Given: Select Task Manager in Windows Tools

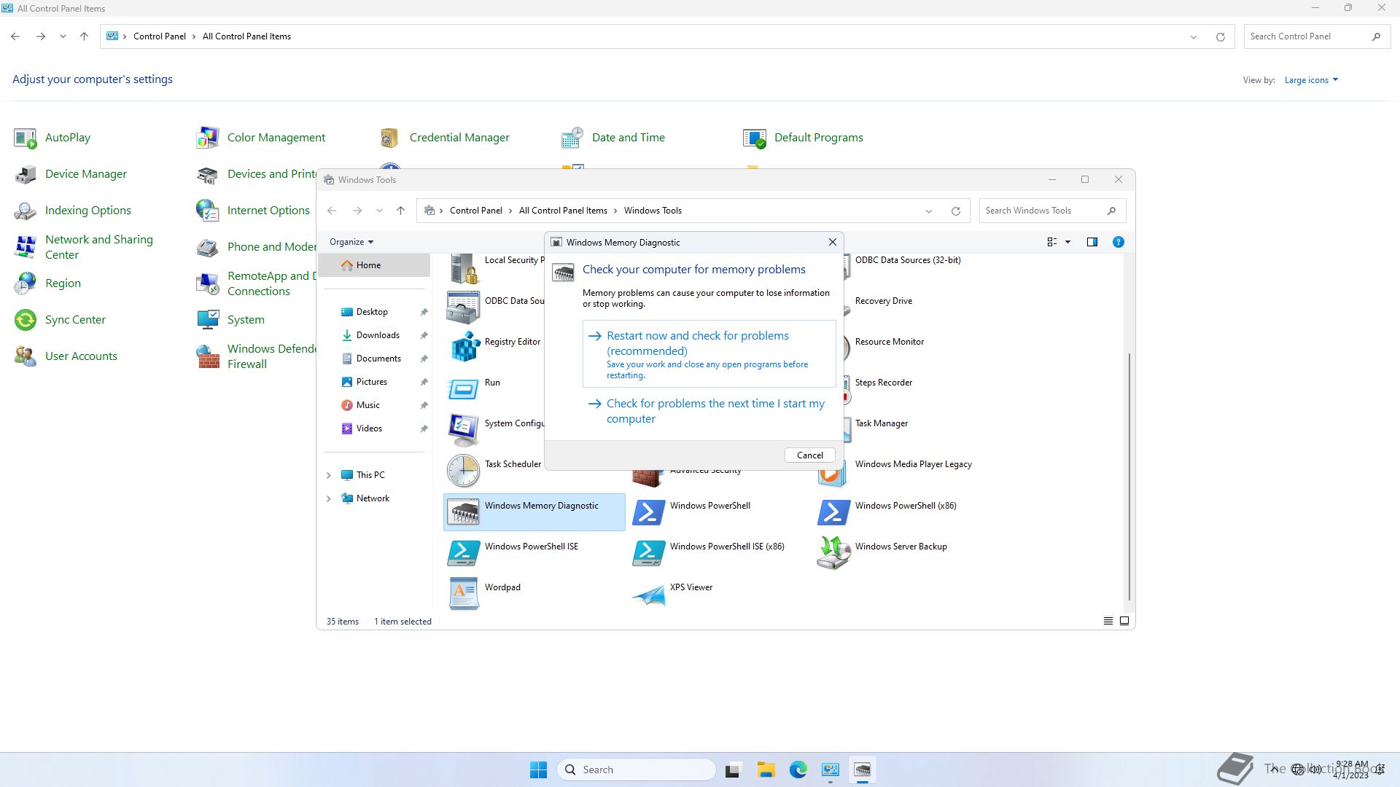Looking at the screenshot, I should coord(881,423).
